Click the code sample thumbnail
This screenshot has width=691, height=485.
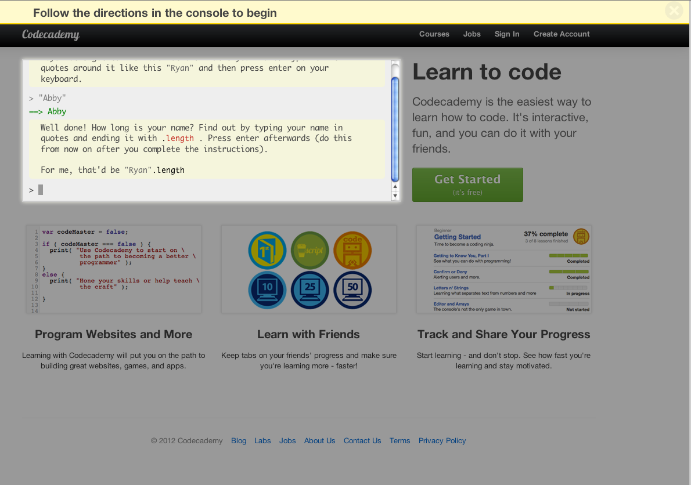point(114,270)
